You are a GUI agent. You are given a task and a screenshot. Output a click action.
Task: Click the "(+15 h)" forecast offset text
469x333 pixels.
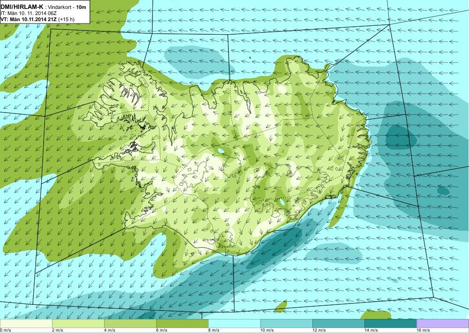[66, 19]
